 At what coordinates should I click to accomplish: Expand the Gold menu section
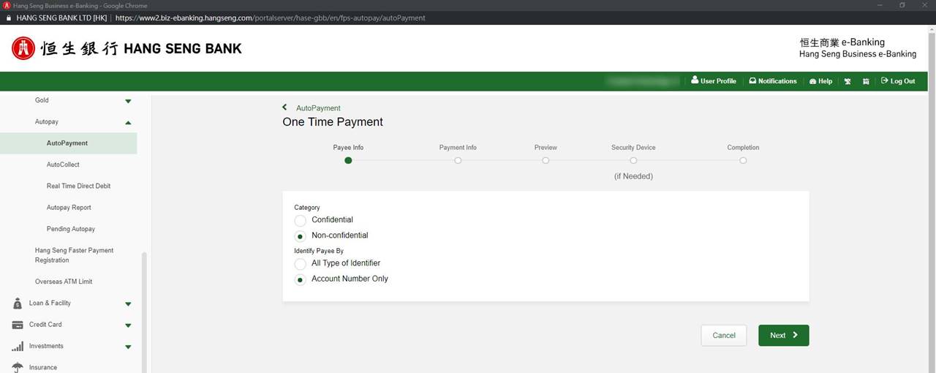[128, 101]
